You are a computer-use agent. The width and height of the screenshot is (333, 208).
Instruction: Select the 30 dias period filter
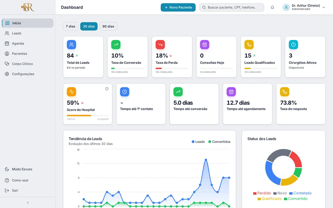(x=89, y=26)
